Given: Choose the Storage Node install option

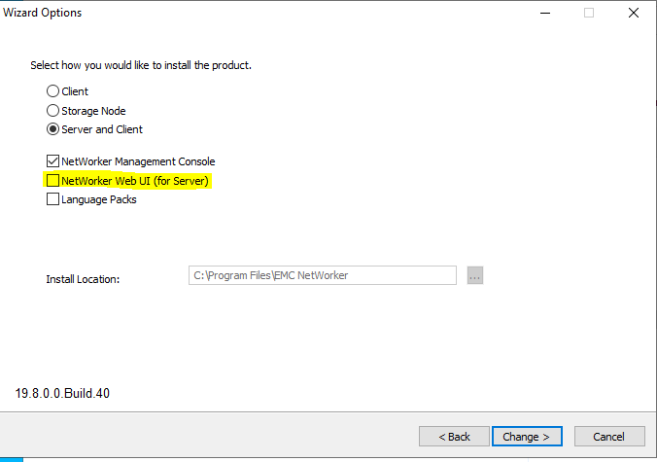Looking at the screenshot, I should (52, 111).
